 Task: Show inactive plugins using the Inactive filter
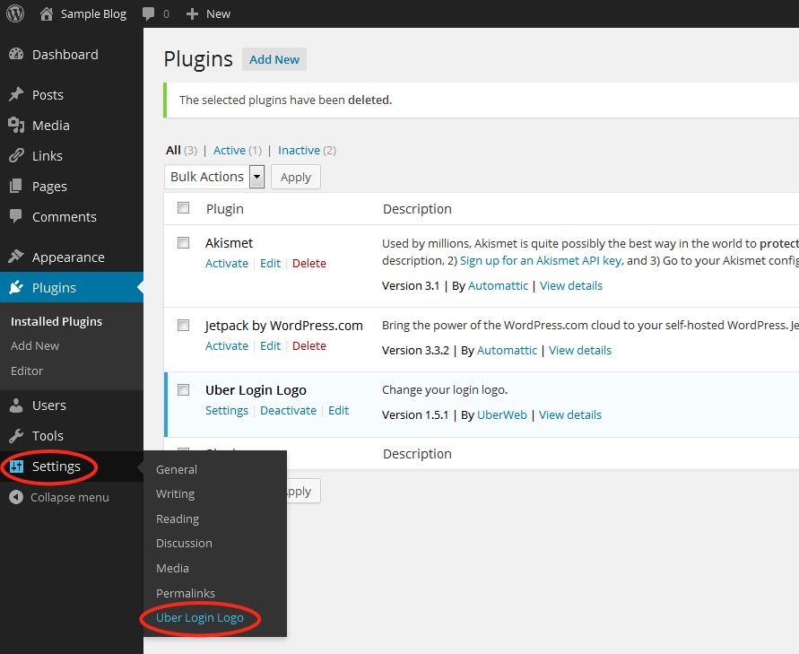coord(298,150)
